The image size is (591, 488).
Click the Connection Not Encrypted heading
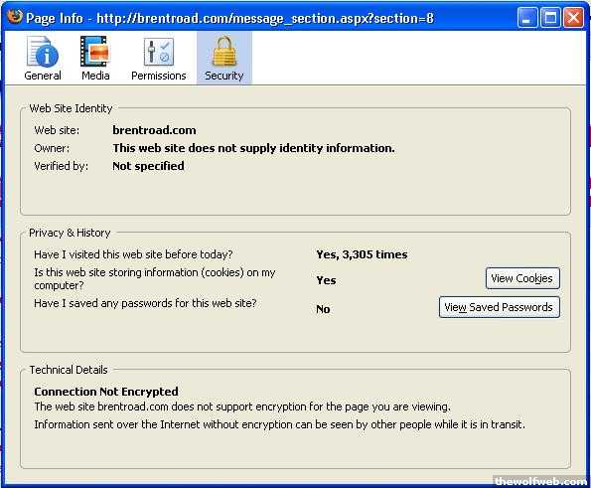[106, 392]
